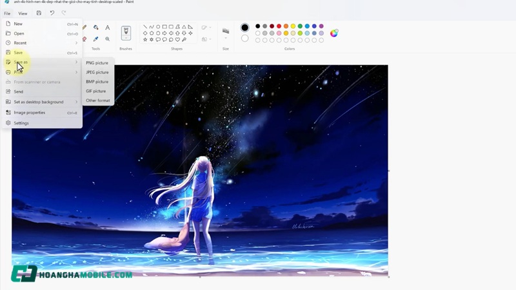Image resolution: width=516 pixels, height=290 pixels.
Task: Pick the green palette color
Action: (300, 26)
